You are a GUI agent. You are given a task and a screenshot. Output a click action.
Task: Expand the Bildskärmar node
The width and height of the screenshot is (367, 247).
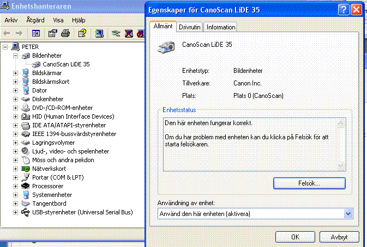[15, 73]
